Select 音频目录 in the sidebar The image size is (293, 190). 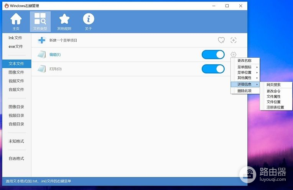[x=16, y=124]
